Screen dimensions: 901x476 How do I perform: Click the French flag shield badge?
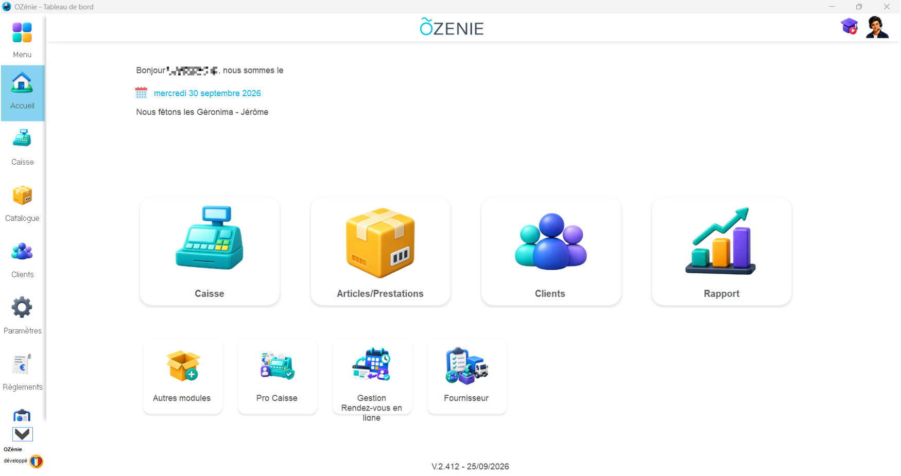click(36, 462)
